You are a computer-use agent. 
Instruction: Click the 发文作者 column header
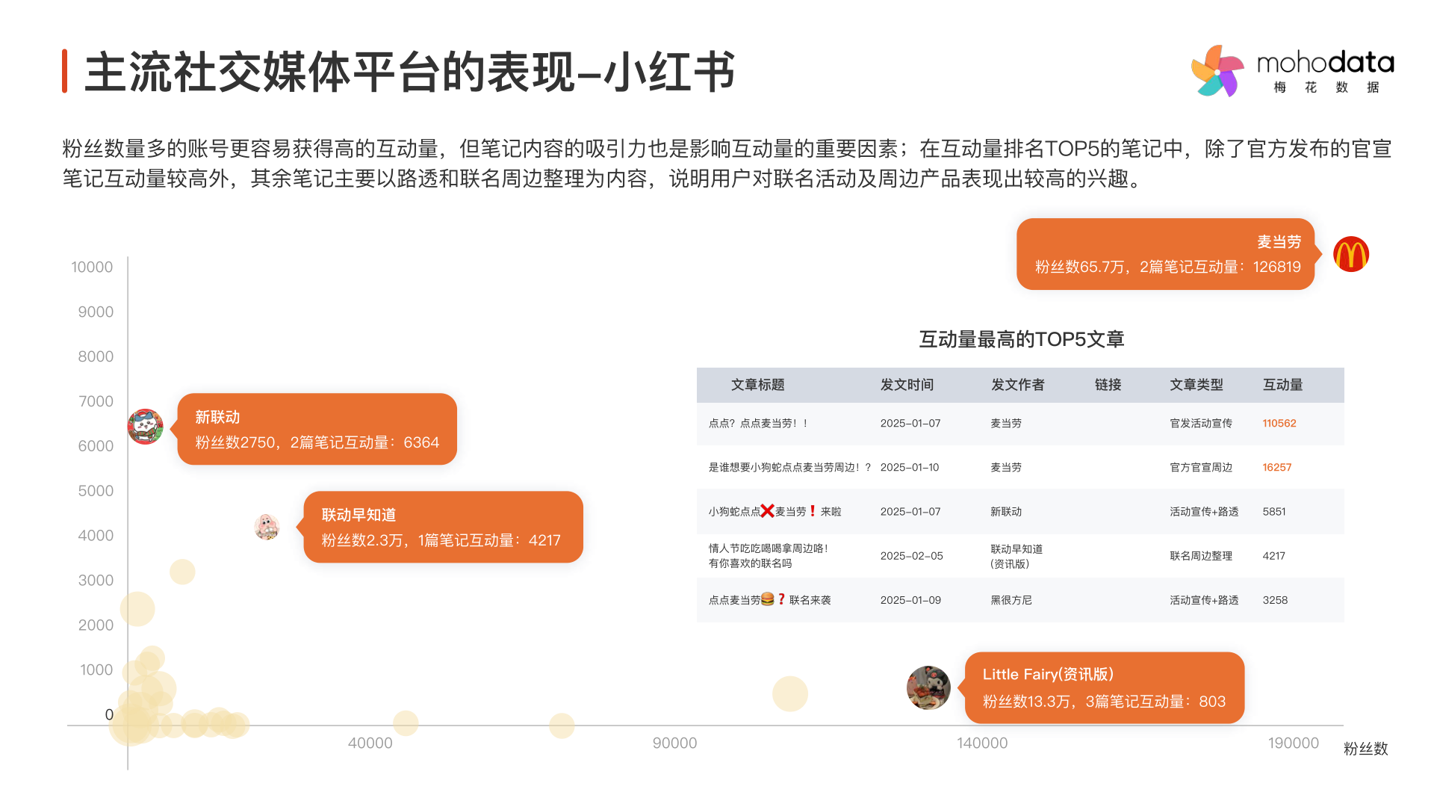[x=1017, y=385]
